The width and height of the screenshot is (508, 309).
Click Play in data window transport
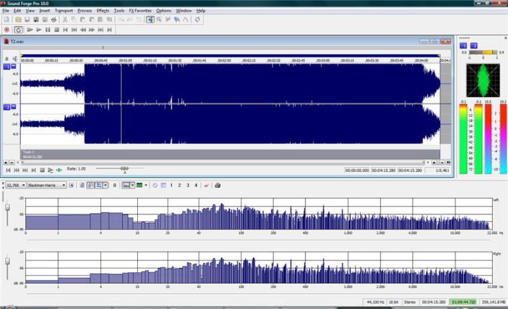[x=51, y=170]
